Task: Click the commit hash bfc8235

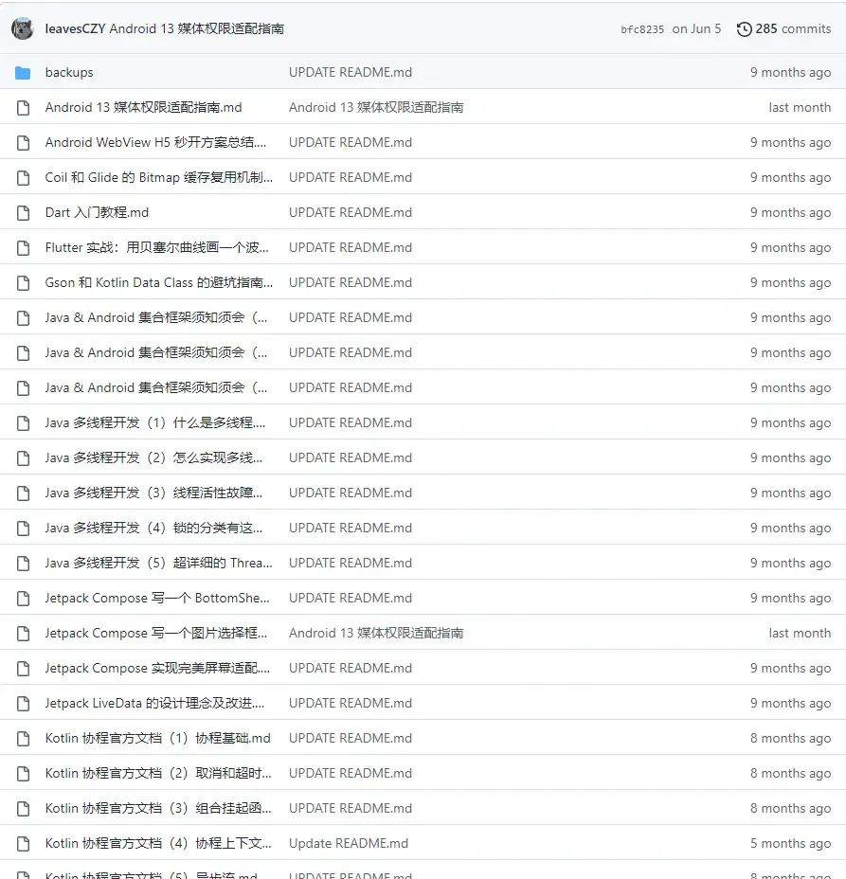Action: (x=641, y=28)
